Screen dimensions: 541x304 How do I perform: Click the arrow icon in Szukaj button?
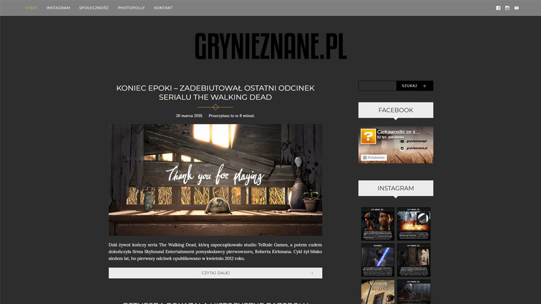click(424, 86)
